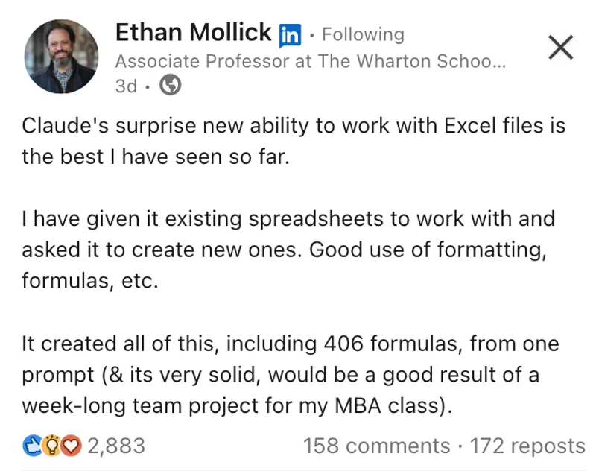Open the 158 comments section
596x471 pixels.
point(376,445)
